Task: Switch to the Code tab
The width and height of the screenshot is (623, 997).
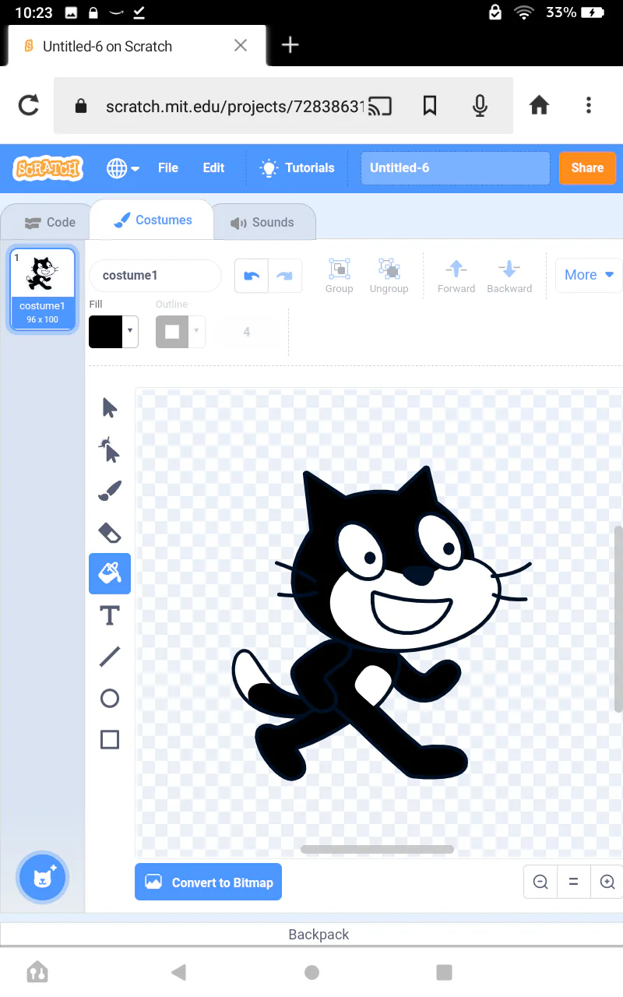Action: coord(50,222)
